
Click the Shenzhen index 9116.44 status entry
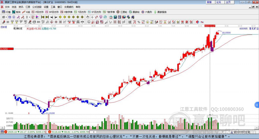click(x=69, y=132)
